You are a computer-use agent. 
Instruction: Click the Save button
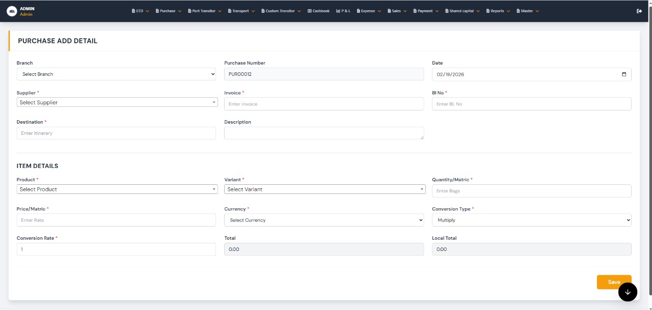613,282
